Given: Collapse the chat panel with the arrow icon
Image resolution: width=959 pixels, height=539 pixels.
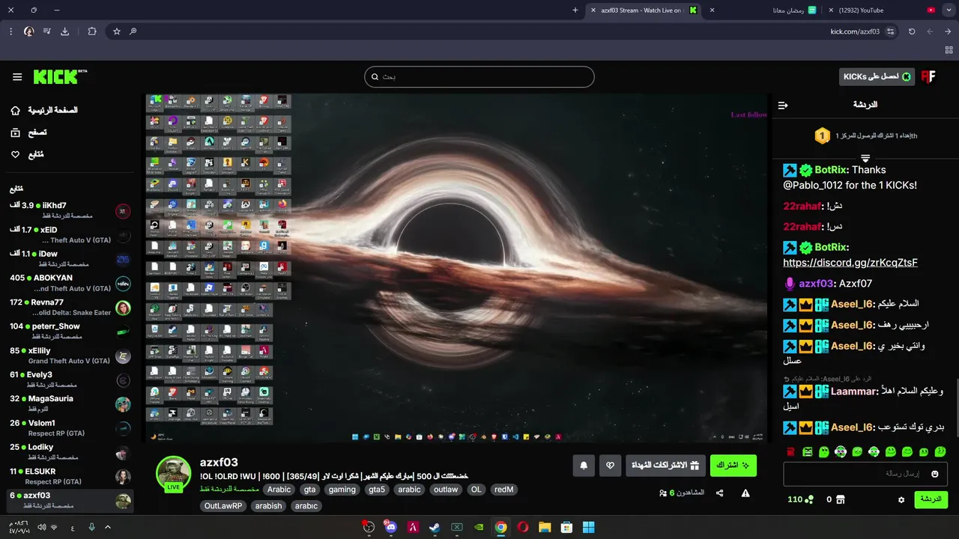Looking at the screenshot, I should click(783, 106).
